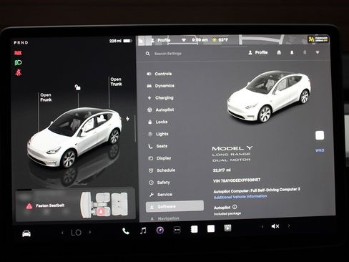Tap the LO temperature setting
The image size is (349, 262).
tap(76, 233)
